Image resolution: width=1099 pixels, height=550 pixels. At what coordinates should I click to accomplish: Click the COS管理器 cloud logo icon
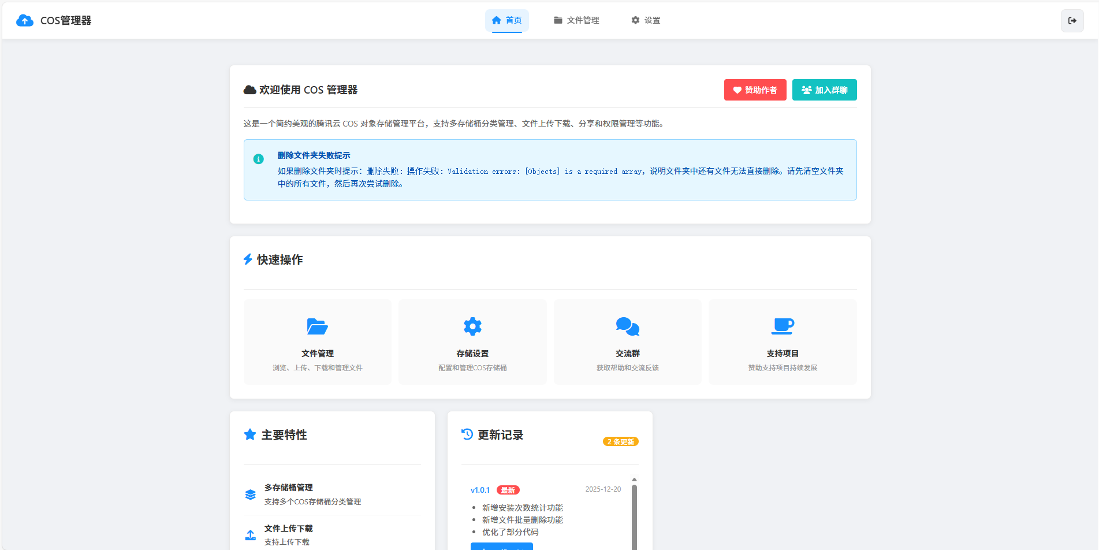25,20
